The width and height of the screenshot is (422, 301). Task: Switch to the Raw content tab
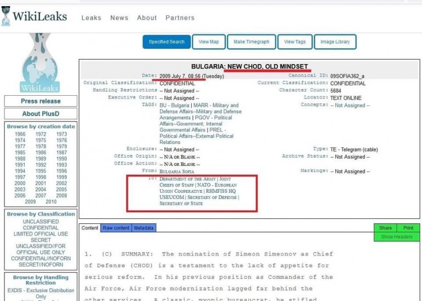tap(116, 228)
